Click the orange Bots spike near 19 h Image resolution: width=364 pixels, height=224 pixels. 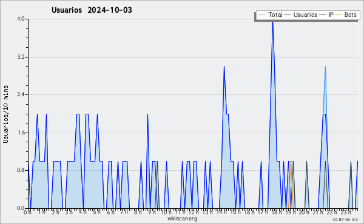pyautogui.click(x=291, y=185)
